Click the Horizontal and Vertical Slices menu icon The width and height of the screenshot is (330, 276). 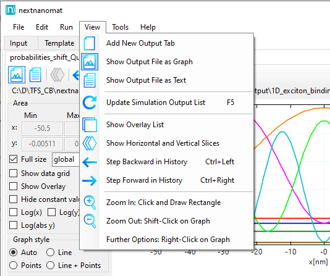[x=90, y=143]
